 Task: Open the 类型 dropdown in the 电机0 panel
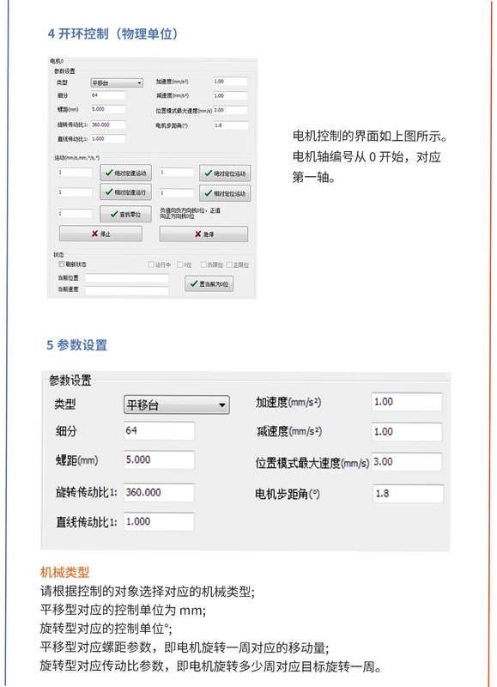[x=117, y=82]
